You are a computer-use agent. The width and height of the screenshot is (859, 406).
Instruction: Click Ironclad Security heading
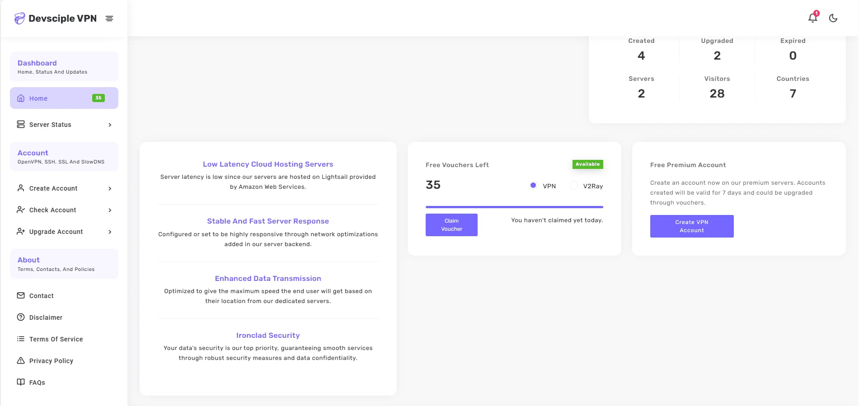pyautogui.click(x=268, y=336)
